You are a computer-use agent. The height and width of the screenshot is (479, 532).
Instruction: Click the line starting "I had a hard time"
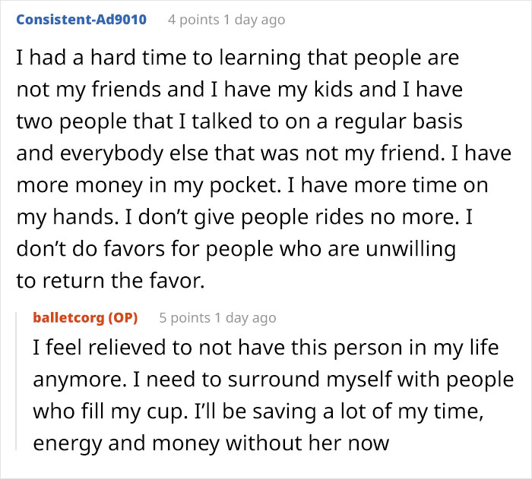coord(237,58)
